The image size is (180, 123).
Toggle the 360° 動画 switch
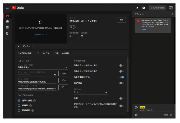122,83
